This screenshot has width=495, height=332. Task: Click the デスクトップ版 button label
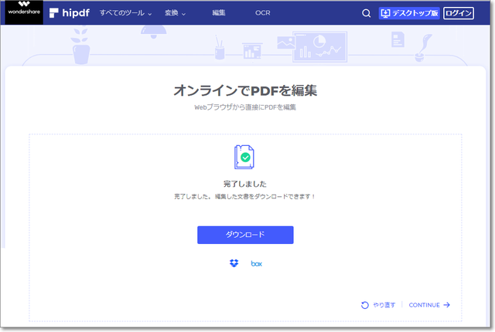tap(415, 13)
